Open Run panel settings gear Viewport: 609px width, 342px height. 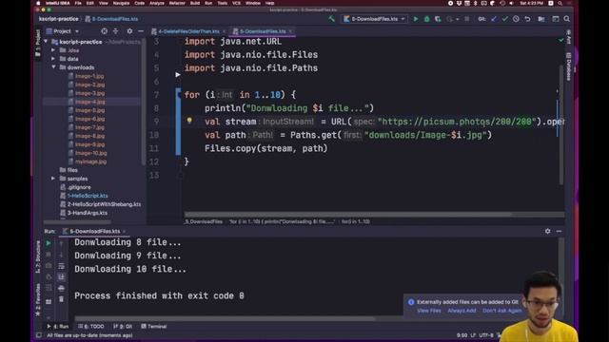(x=548, y=231)
